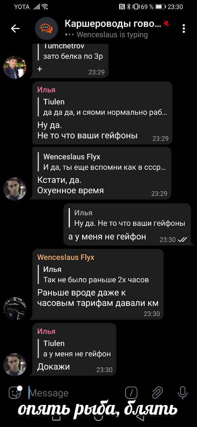Tap the muted speaker icon by title
This screenshot has width=197, height=427.
click(167, 23)
